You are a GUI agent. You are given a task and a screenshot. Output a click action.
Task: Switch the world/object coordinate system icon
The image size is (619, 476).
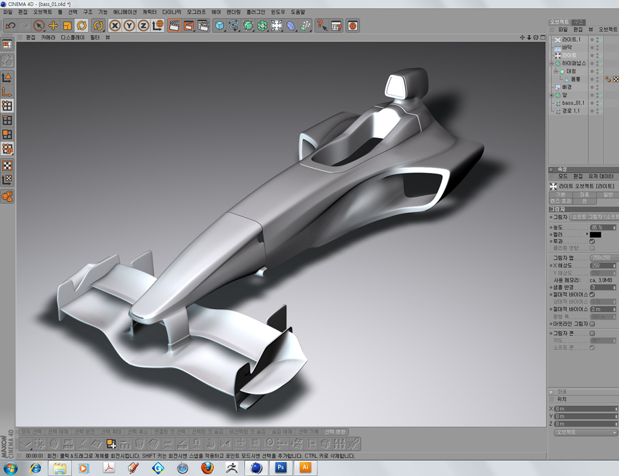coord(158,25)
